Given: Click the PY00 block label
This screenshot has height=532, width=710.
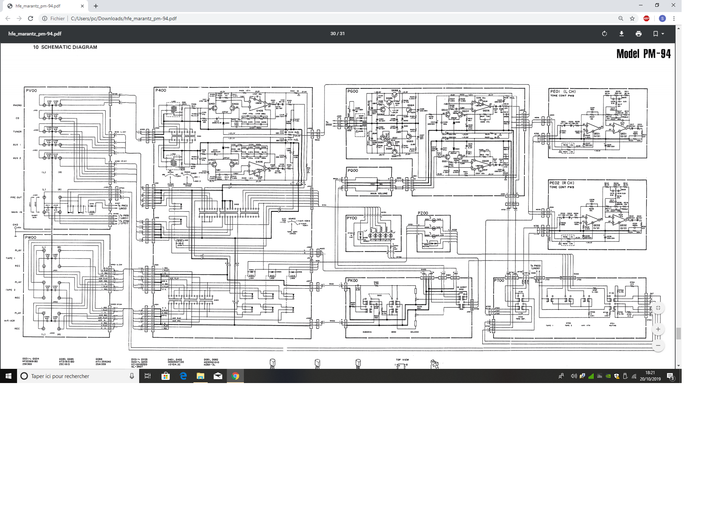Looking at the screenshot, I should click(351, 218).
